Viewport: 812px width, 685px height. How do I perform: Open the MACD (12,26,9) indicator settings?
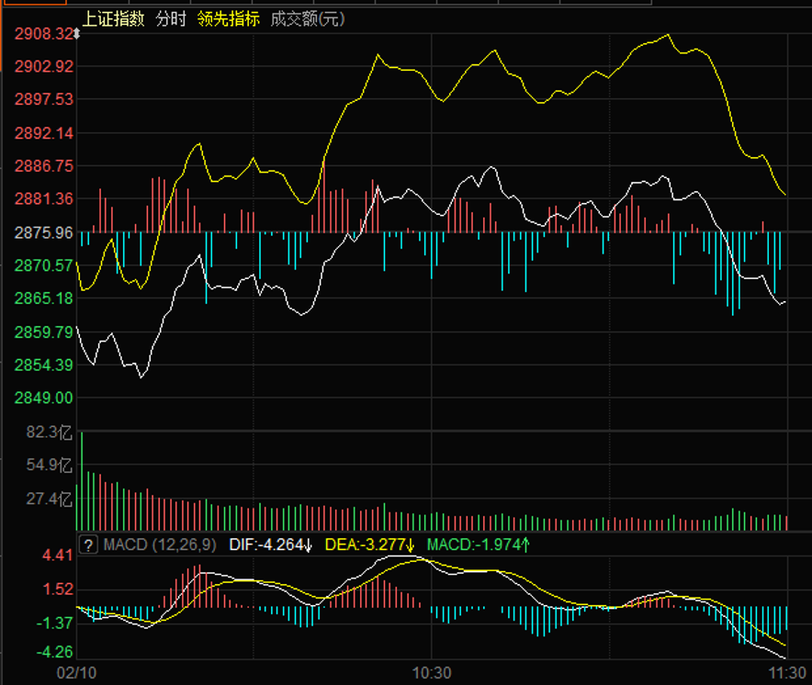[160, 545]
